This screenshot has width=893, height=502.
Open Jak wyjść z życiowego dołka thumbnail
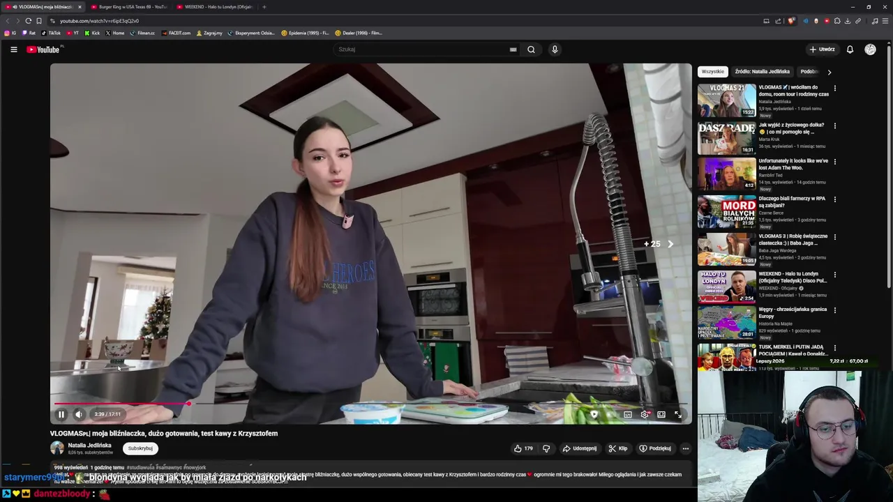pos(726,138)
